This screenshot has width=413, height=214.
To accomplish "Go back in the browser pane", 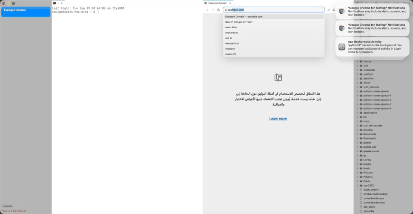I will [x=207, y=10].
